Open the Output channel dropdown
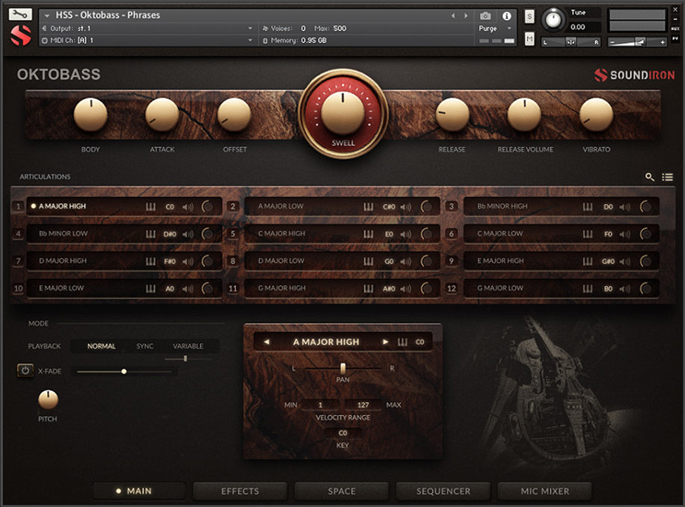Image resolution: width=685 pixels, height=507 pixels. point(250,28)
